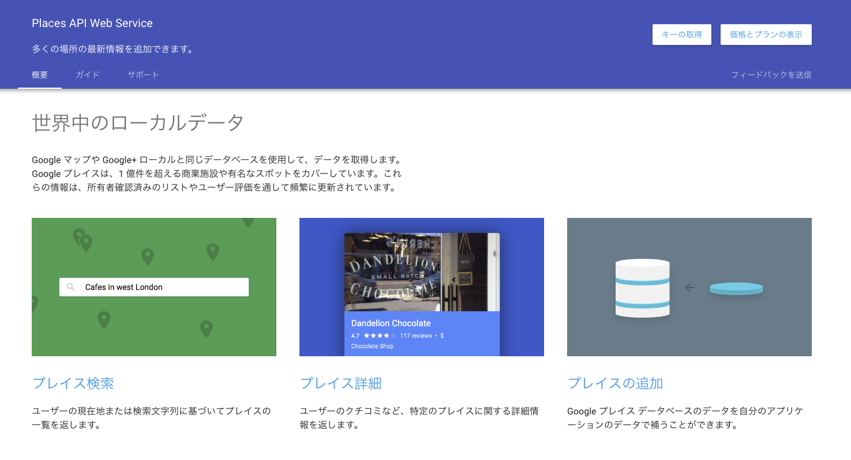Screen dimensions: 851x460
Task: Click the magnifier icon in the search bar illustration
Action: pyautogui.click(x=71, y=287)
